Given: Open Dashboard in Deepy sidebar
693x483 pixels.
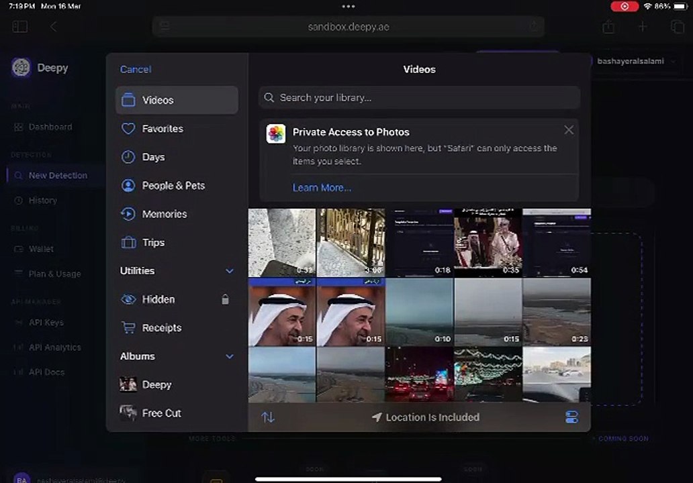Looking at the screenshot, I should tap(51, 127).
